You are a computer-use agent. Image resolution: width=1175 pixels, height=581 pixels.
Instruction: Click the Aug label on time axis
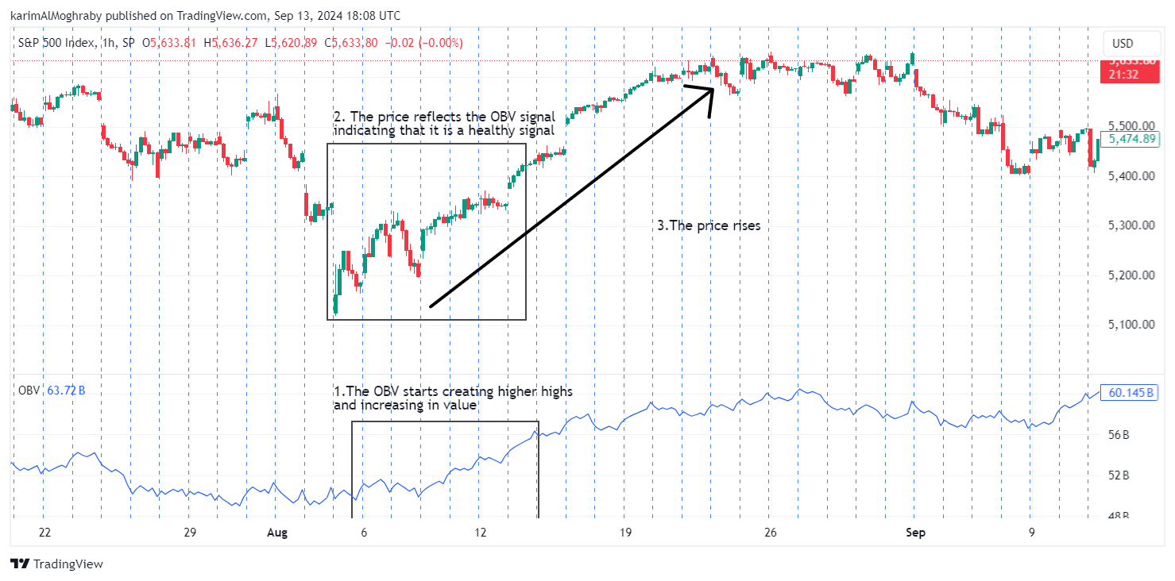pyautogui.click(x=276, y=532)
